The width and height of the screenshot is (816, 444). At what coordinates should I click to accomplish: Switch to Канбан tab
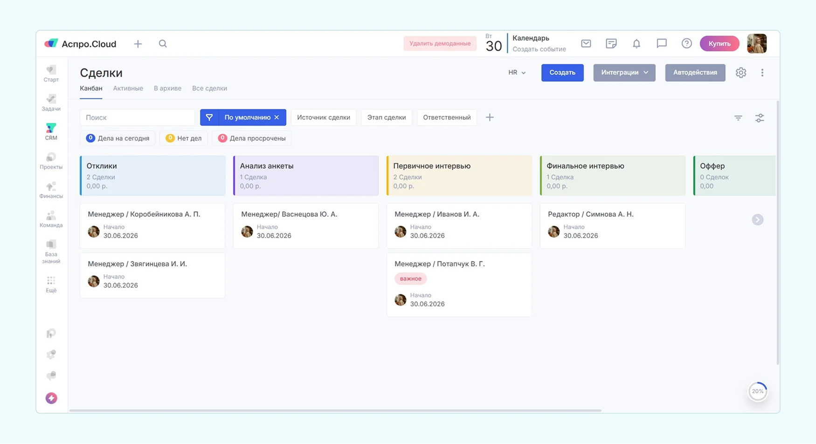pos(91,88)
